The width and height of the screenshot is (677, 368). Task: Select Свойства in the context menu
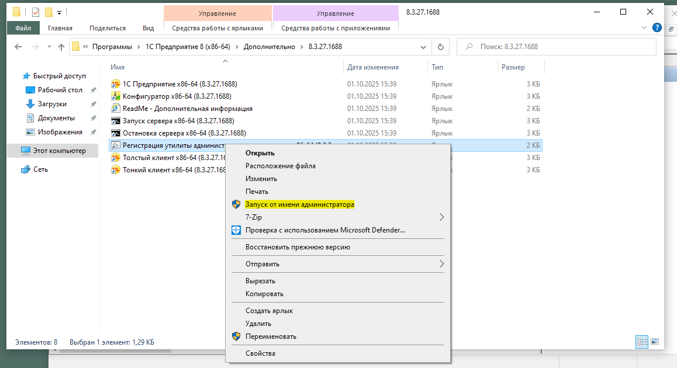[x=260, y=353]
